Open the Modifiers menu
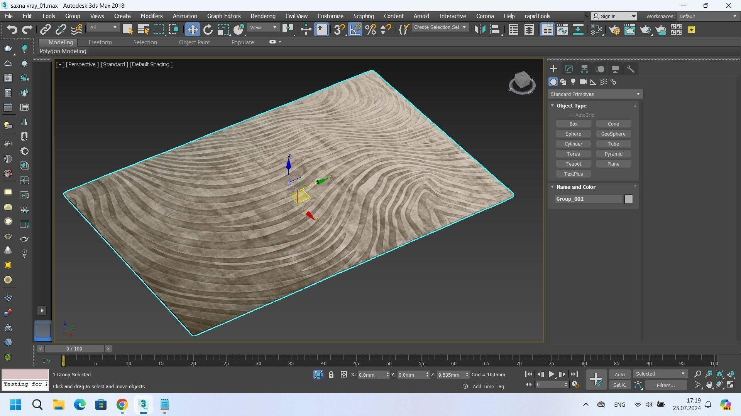This screenshot has height=416, width=741. [x=151, y=16]
